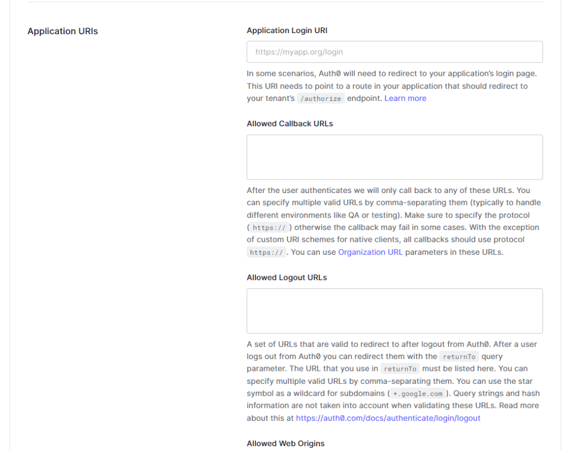The height and width of the screenshot is (450, 575).
Task: Click the returnTo snippet followed by 'query'
Action: 459,356
